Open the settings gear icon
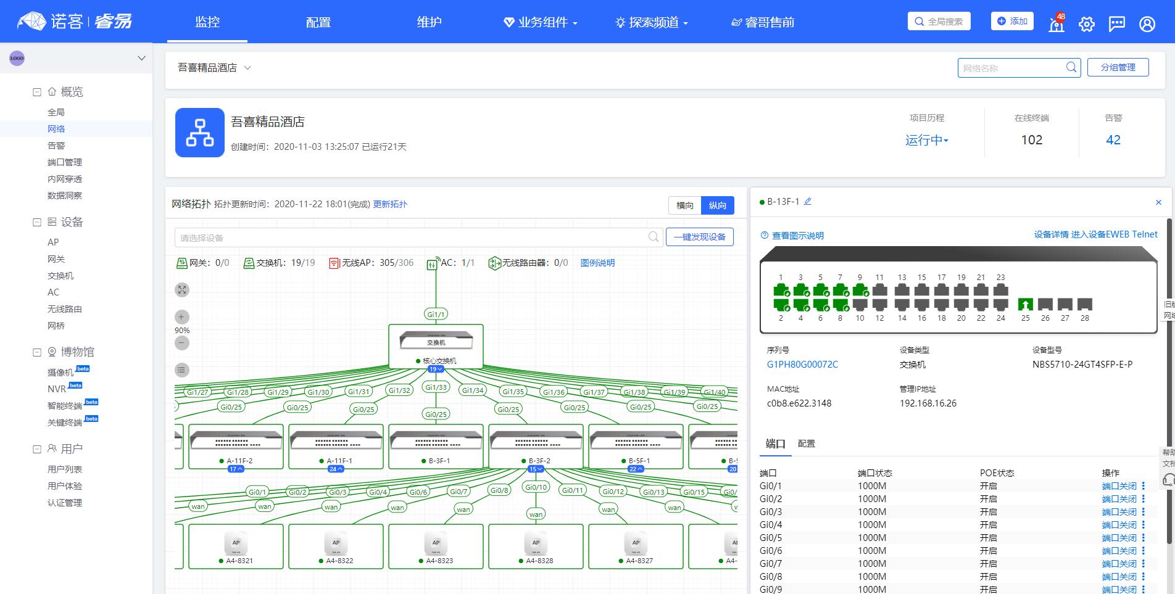Image resolution: width=1175 pixels, height=594 pixels. click(x=1086, y=24)
